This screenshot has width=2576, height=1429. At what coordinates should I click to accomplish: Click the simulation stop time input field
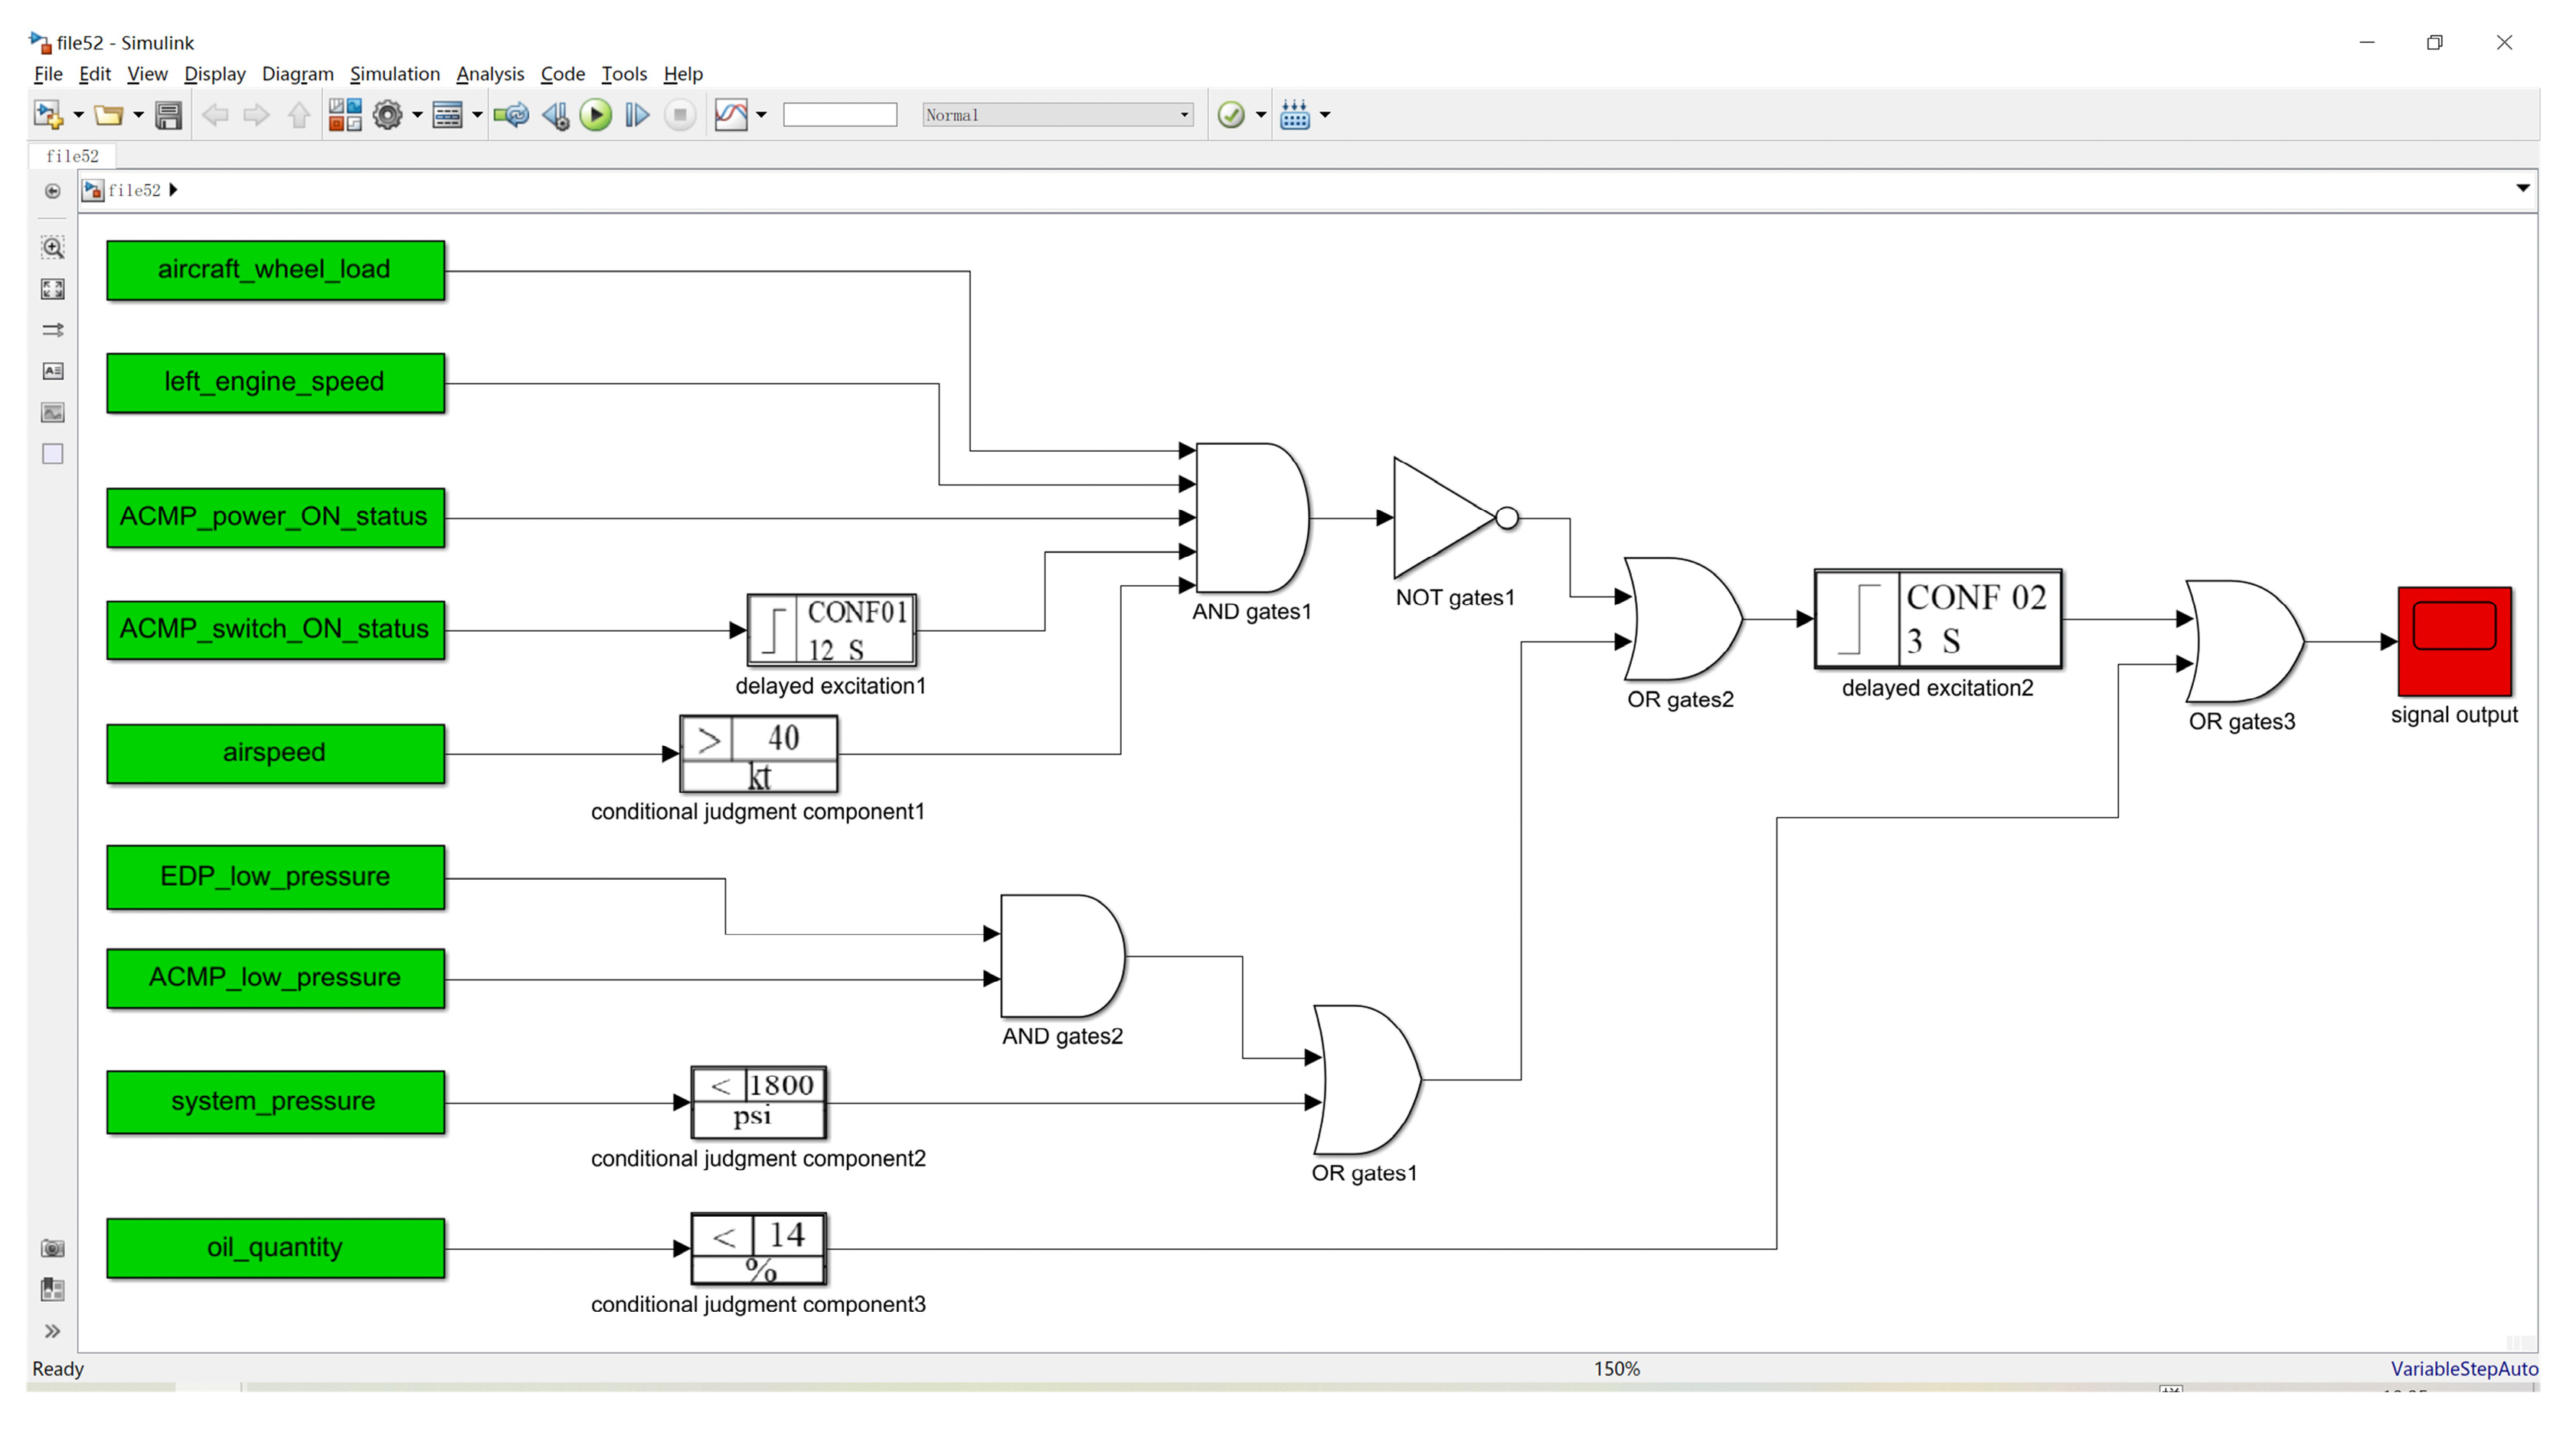839,115
